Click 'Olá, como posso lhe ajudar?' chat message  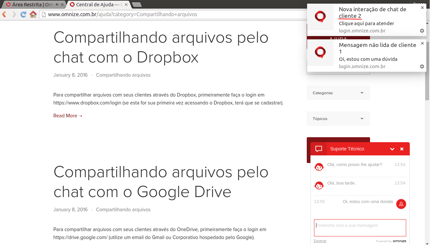tap(354, 164)
